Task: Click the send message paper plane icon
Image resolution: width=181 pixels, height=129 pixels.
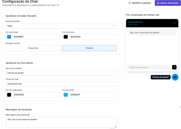Action: (174, 67)
